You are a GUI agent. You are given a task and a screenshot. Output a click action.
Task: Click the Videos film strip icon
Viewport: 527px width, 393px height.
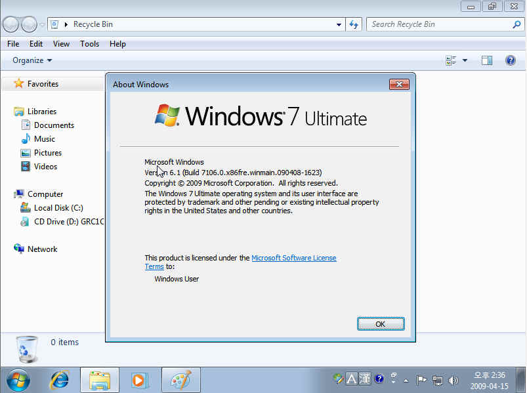pyautogui.click(x=26, y=166)
